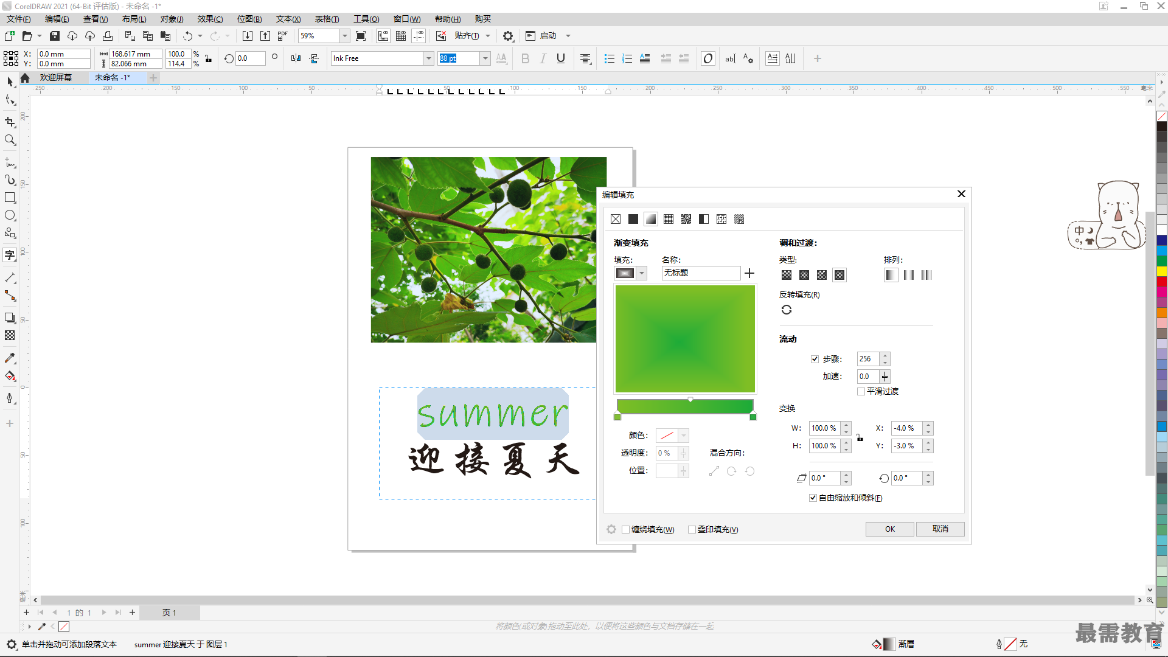Open the Ink Free font dropdown
Viewport: 1168px width, 657px height.
click(x=428, y=58)
